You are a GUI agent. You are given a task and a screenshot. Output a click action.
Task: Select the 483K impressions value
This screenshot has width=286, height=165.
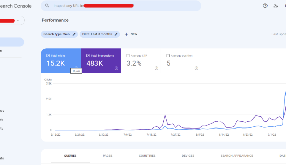[x=95, y=63]
